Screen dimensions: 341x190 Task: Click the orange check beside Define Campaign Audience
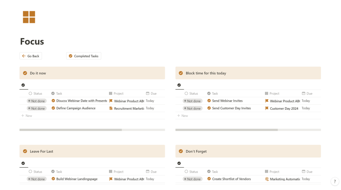tap(53, 108)
